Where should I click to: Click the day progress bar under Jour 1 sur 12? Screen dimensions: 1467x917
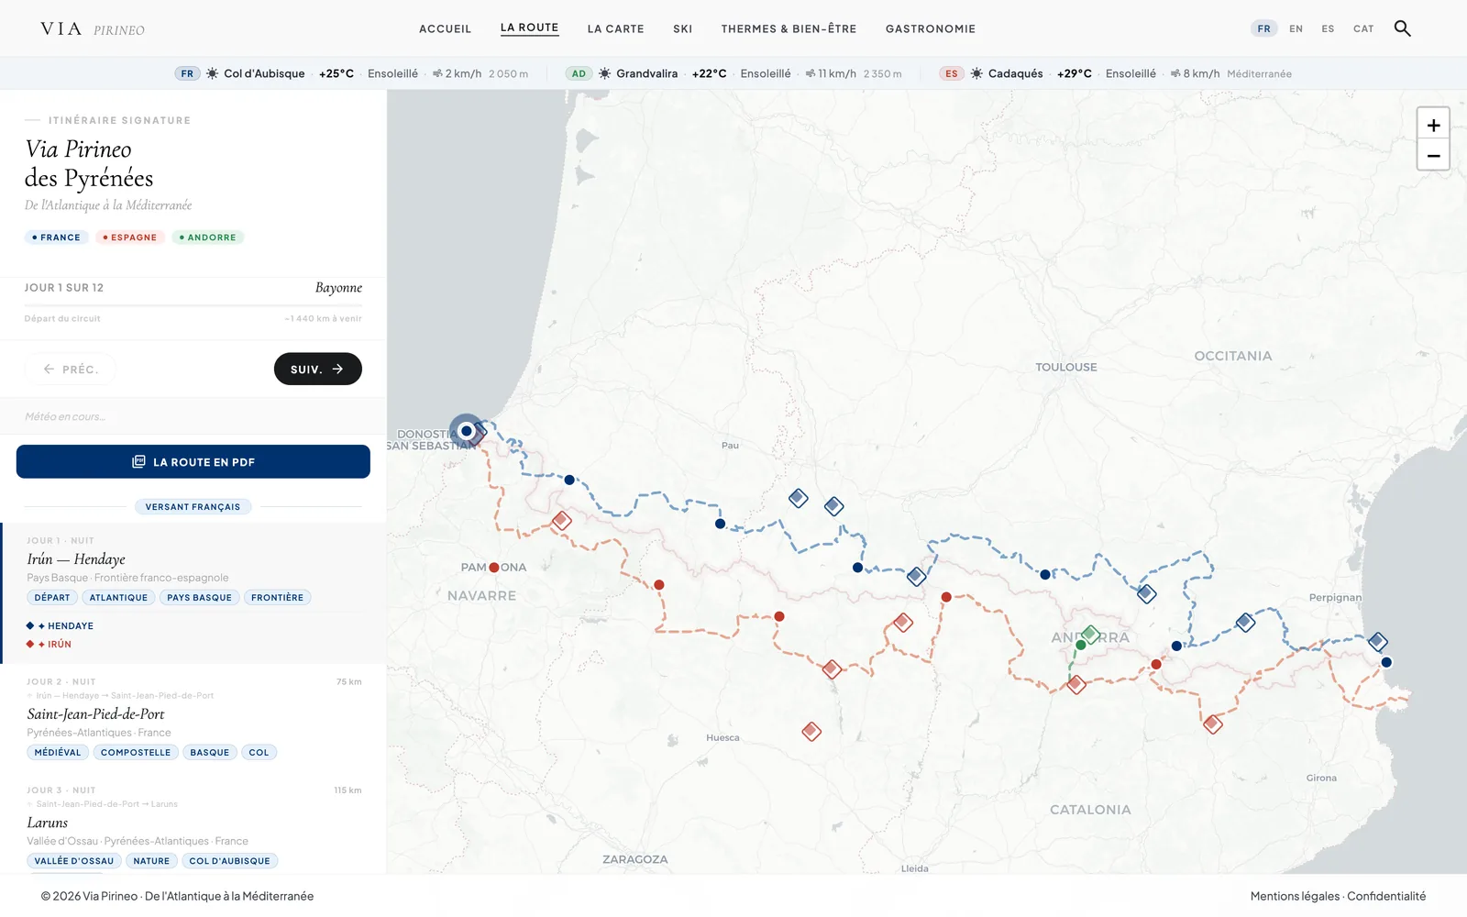coord(193,305)
